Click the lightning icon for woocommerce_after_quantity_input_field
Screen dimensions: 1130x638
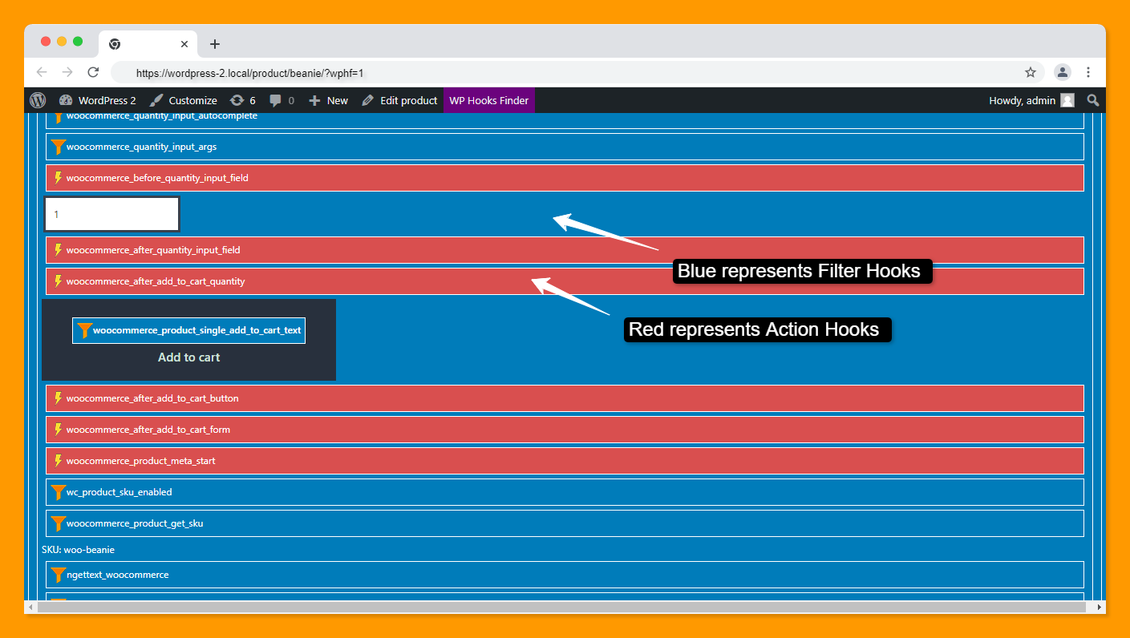pos(58,250)
